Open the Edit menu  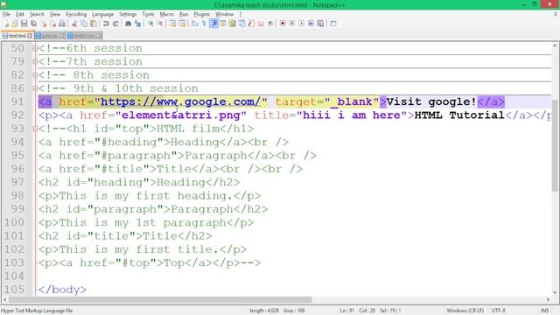coord(20,14)
